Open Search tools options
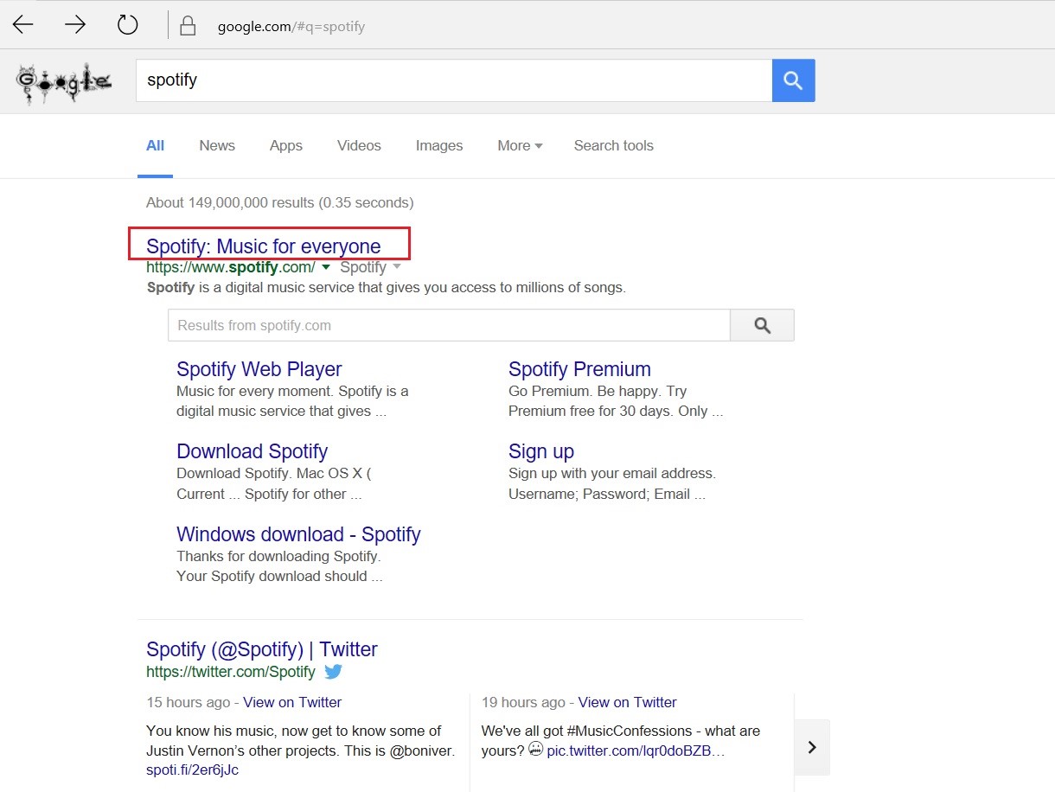The image size is (1055, 792). (x=613, y=145)
